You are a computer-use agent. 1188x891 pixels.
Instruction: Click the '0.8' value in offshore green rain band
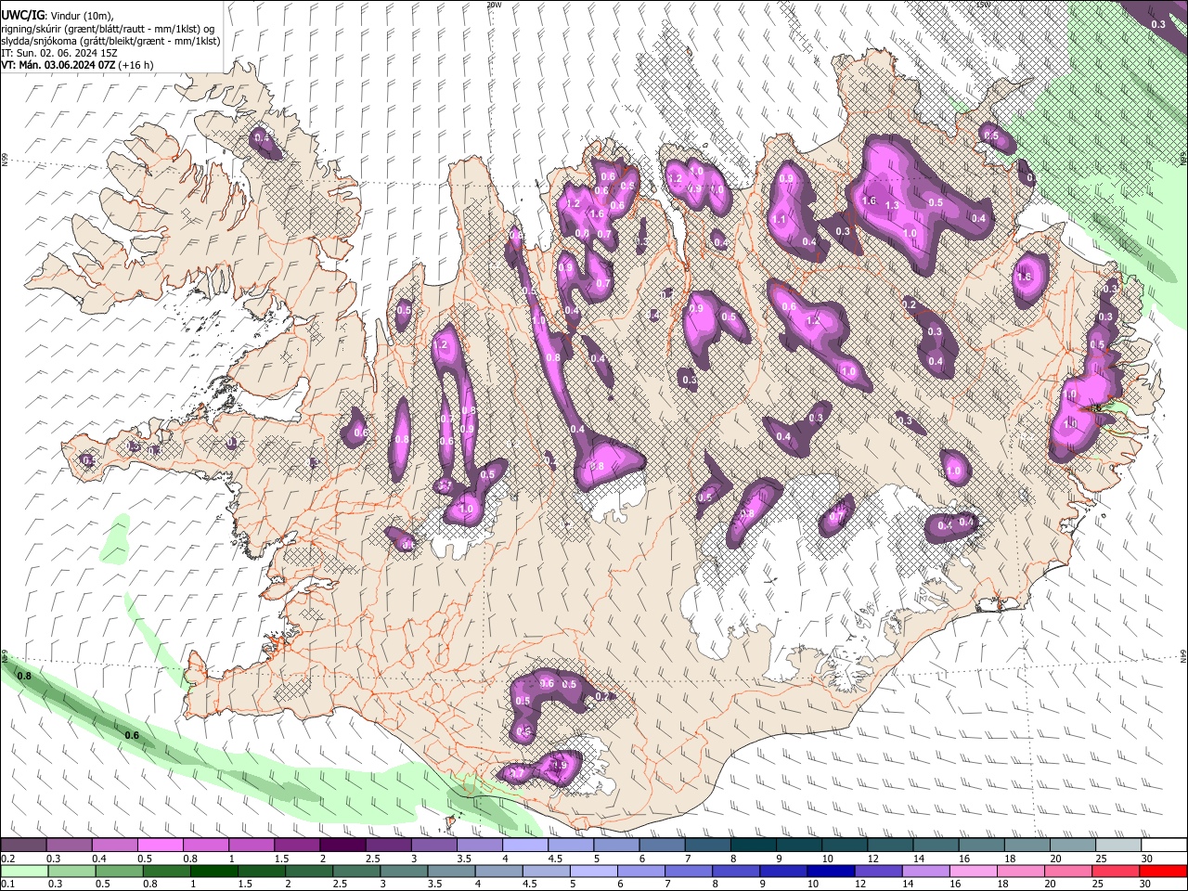click(24, 676)
